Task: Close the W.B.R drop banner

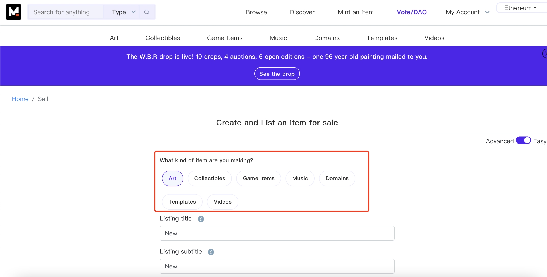Action: pos(545,53)
